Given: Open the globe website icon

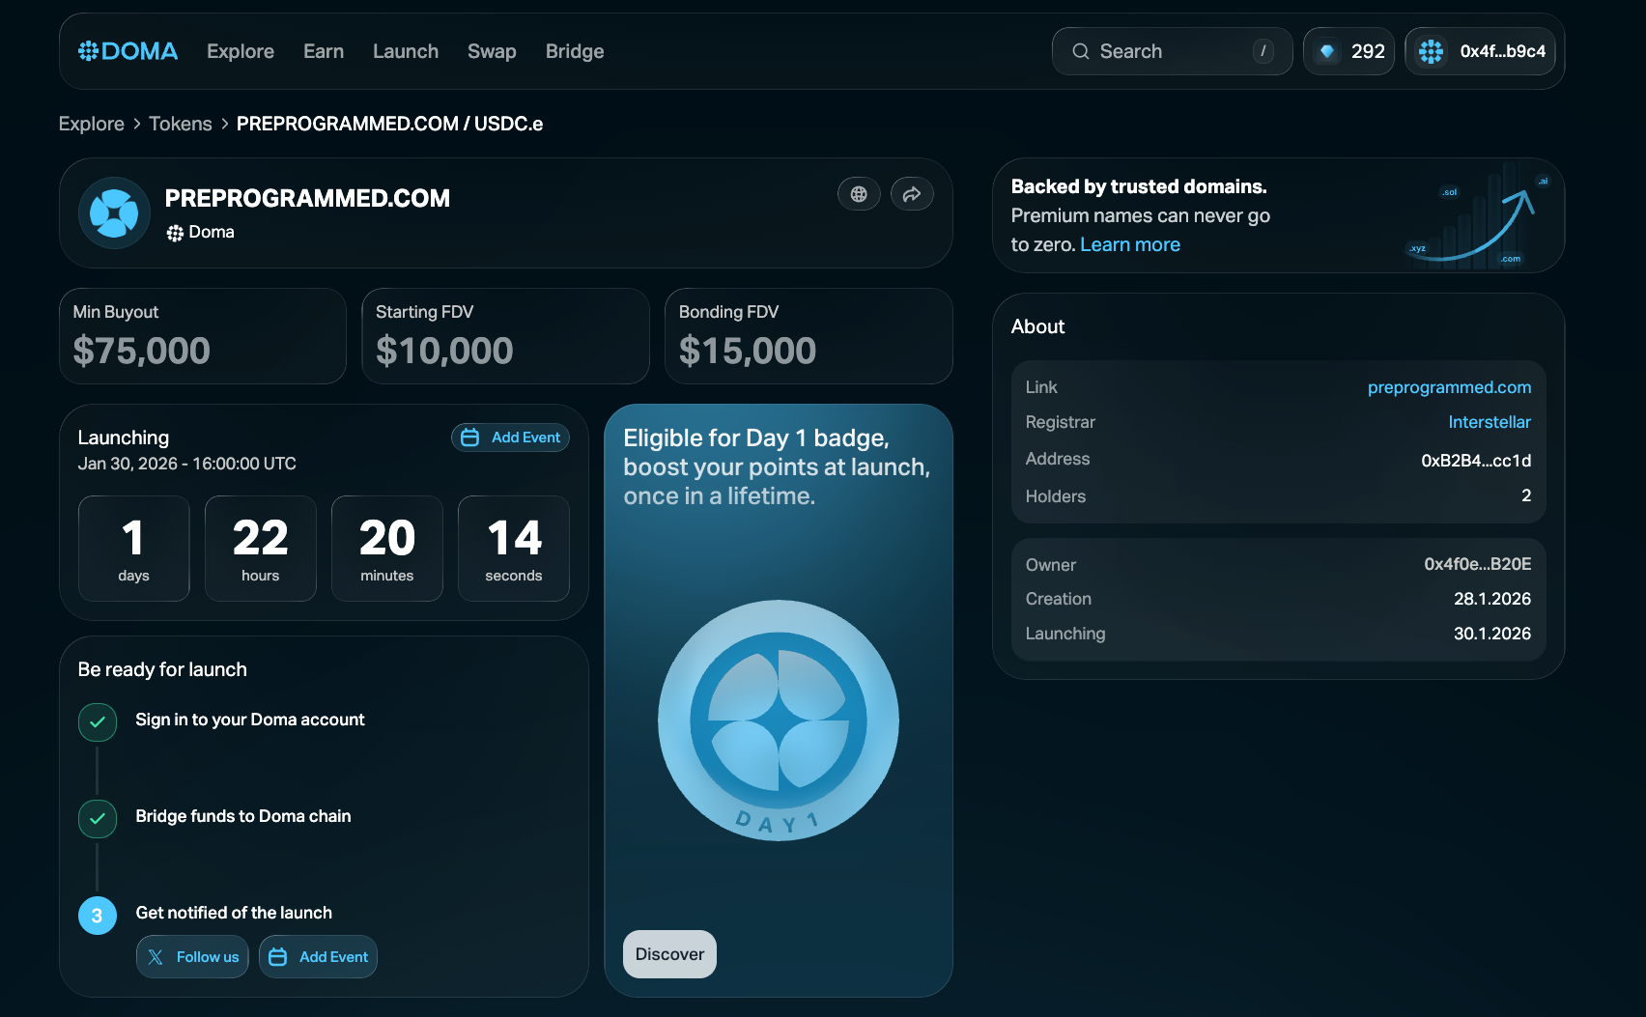Looking at the screenshot, I should pyautogui.click(x=858, y=194).
